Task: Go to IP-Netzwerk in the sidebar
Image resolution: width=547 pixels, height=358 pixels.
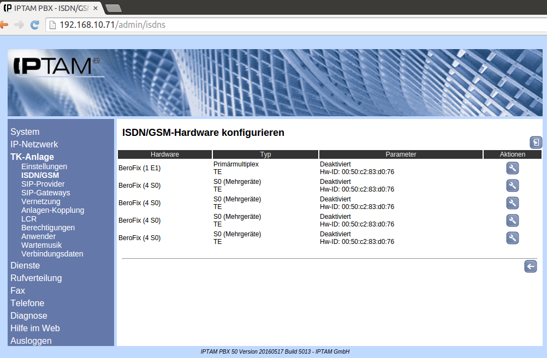Action: tap(34, 144)
